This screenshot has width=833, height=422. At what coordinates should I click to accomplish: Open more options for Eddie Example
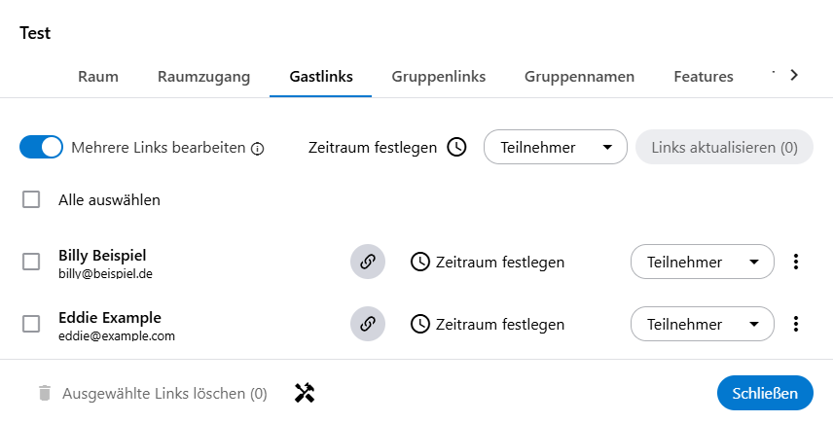796,324
